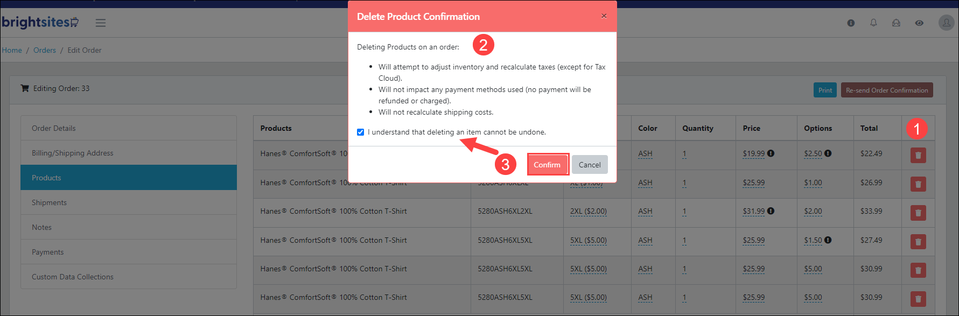Select Order Details in the sidebar
Screen dimensions: 959x316
pos(129,128)
